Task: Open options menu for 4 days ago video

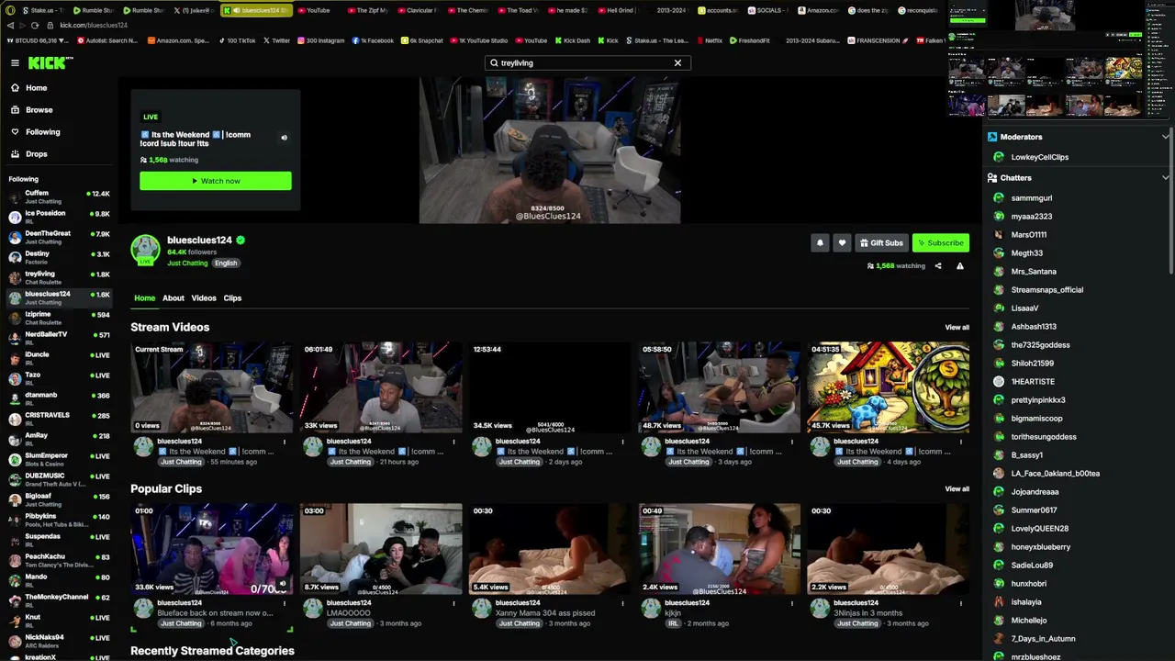Action: point(960,443)
